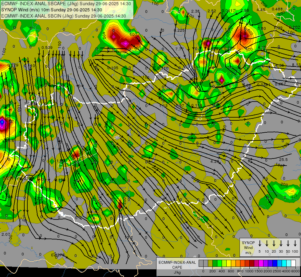Click the map value 2.96
Screen dimensions: 301x277
pos(244,10)
